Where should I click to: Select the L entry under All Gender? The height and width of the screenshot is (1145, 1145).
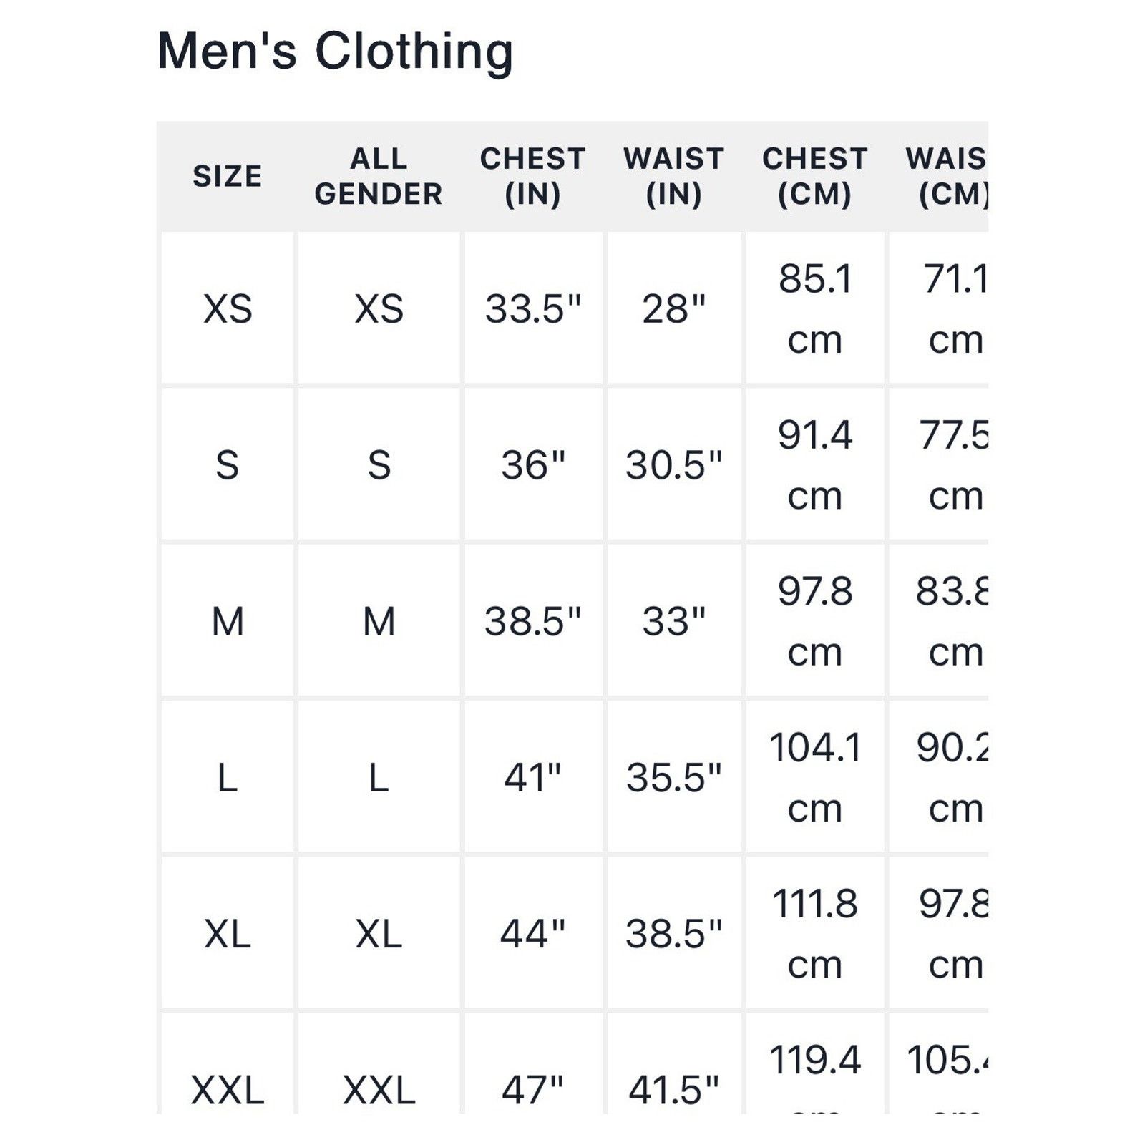379,778
